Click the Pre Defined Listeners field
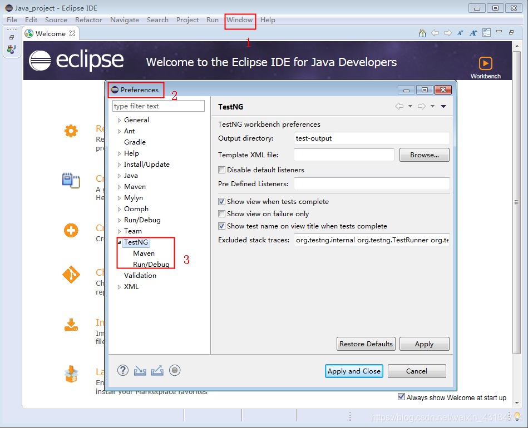The height and width of the screenshot is (428, 528). click(372, 184)
